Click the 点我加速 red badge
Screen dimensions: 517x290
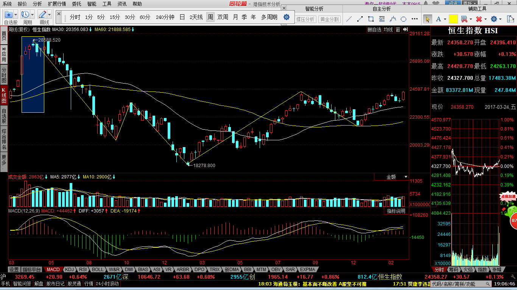[508, 197]
